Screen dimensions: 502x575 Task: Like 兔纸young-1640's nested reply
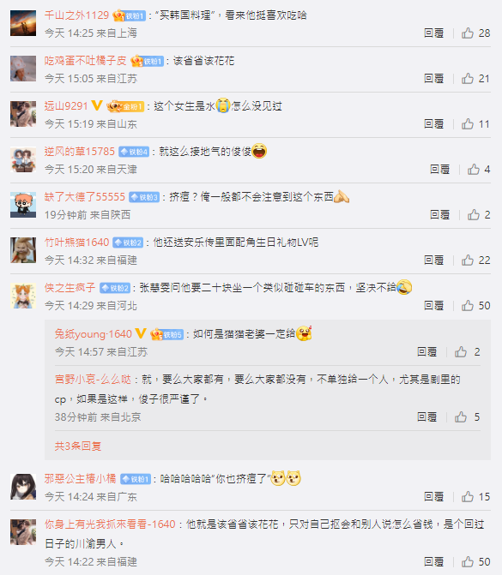coord(461,352)
